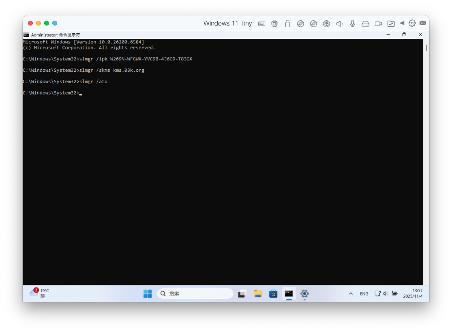This screenshot has height=332, width=452.
Task: Click the taskbar search box
Action: point(195,293)
